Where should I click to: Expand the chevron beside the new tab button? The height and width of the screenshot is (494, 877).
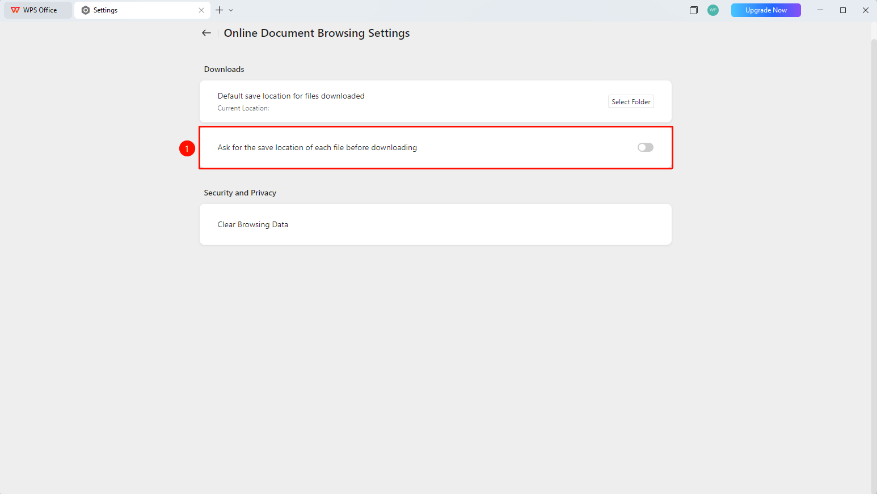click(x=231, y=10)
